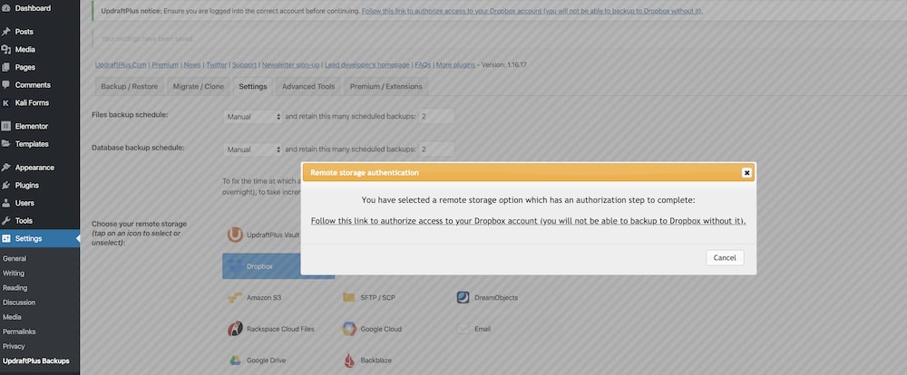Screen dimensions: 907x375
Task: Select the SFTP / SCP folder icon
Action: [x=349, y=298]
